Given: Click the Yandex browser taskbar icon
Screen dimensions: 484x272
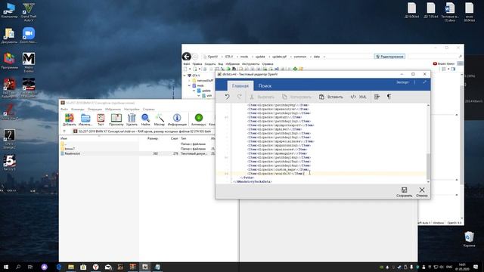Looking at the screenshot, I should 96,267.
